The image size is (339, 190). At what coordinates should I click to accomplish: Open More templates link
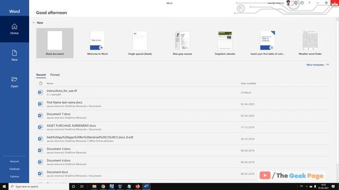point(317,64)
